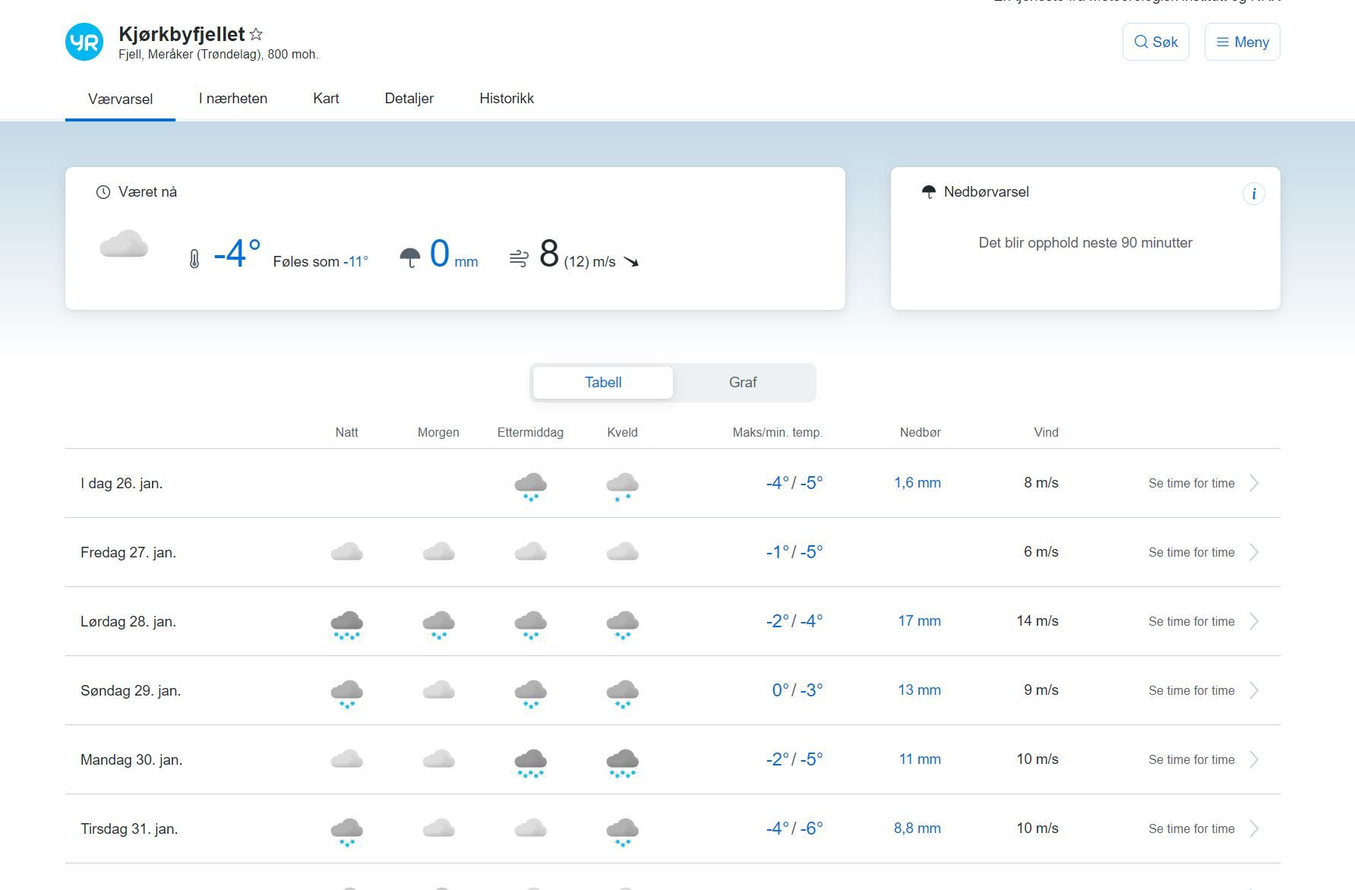Click the umbrella icon in Nedbørvarsel
Image resolution: width=1355 pixels, height=890 pixels.
928,192
